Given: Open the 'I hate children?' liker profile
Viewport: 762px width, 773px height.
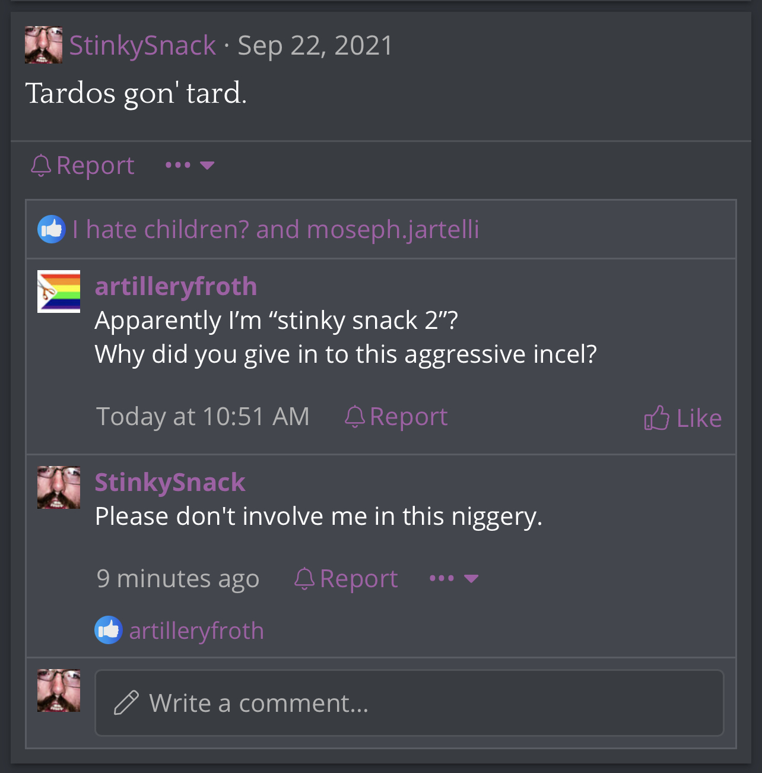Looking at the screenshot, I should click(x=161, y=229).
